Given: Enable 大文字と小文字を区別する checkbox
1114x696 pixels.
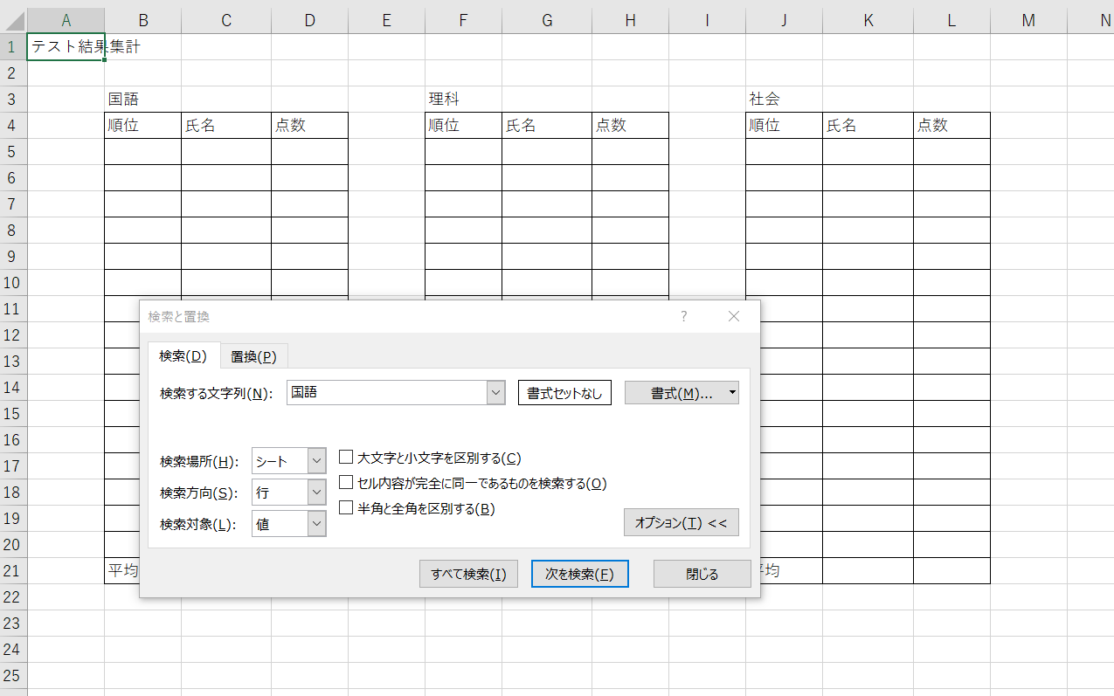Looking at the screenshot, I should click(x=346, y=458).
